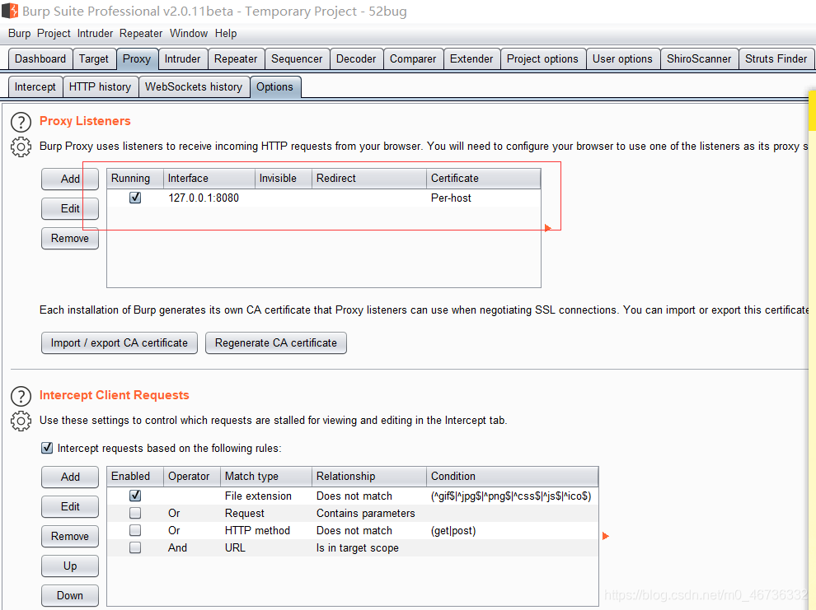Toggle Running checkbox for 127.0.0.1:8080 listener
Screen dimensions: 816x610
coord(135,198)
